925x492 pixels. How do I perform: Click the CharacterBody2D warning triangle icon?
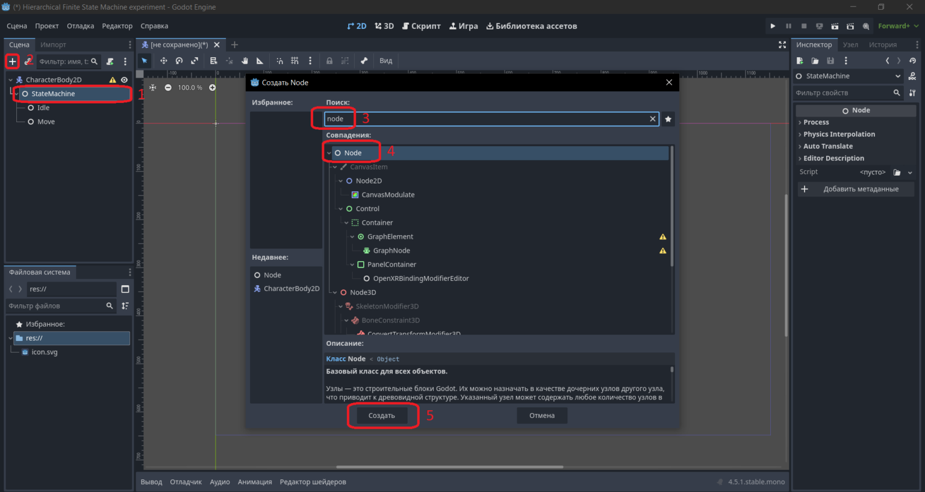(112, 79)
